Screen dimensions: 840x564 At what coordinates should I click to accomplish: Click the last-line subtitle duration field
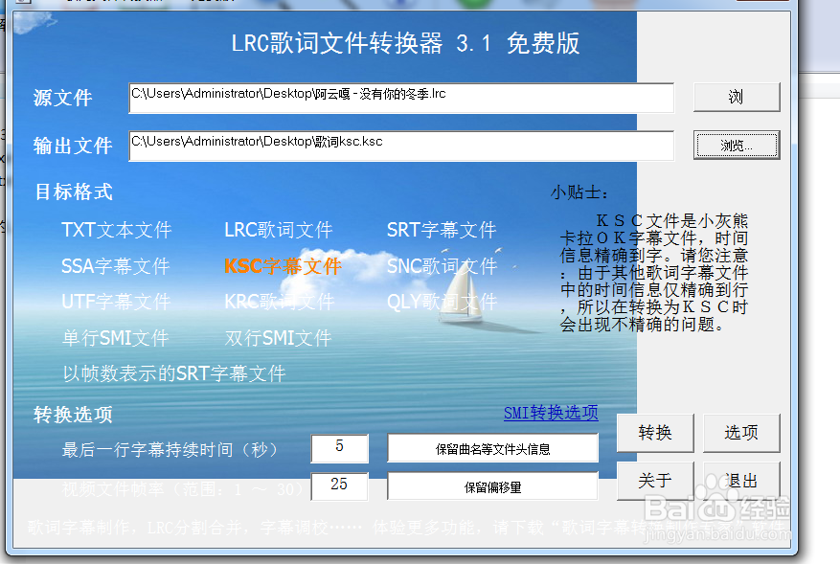(340, 448)
